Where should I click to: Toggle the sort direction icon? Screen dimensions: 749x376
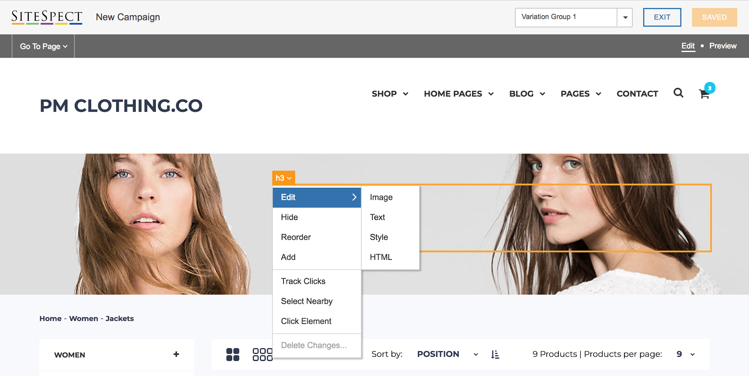[495, 354]
